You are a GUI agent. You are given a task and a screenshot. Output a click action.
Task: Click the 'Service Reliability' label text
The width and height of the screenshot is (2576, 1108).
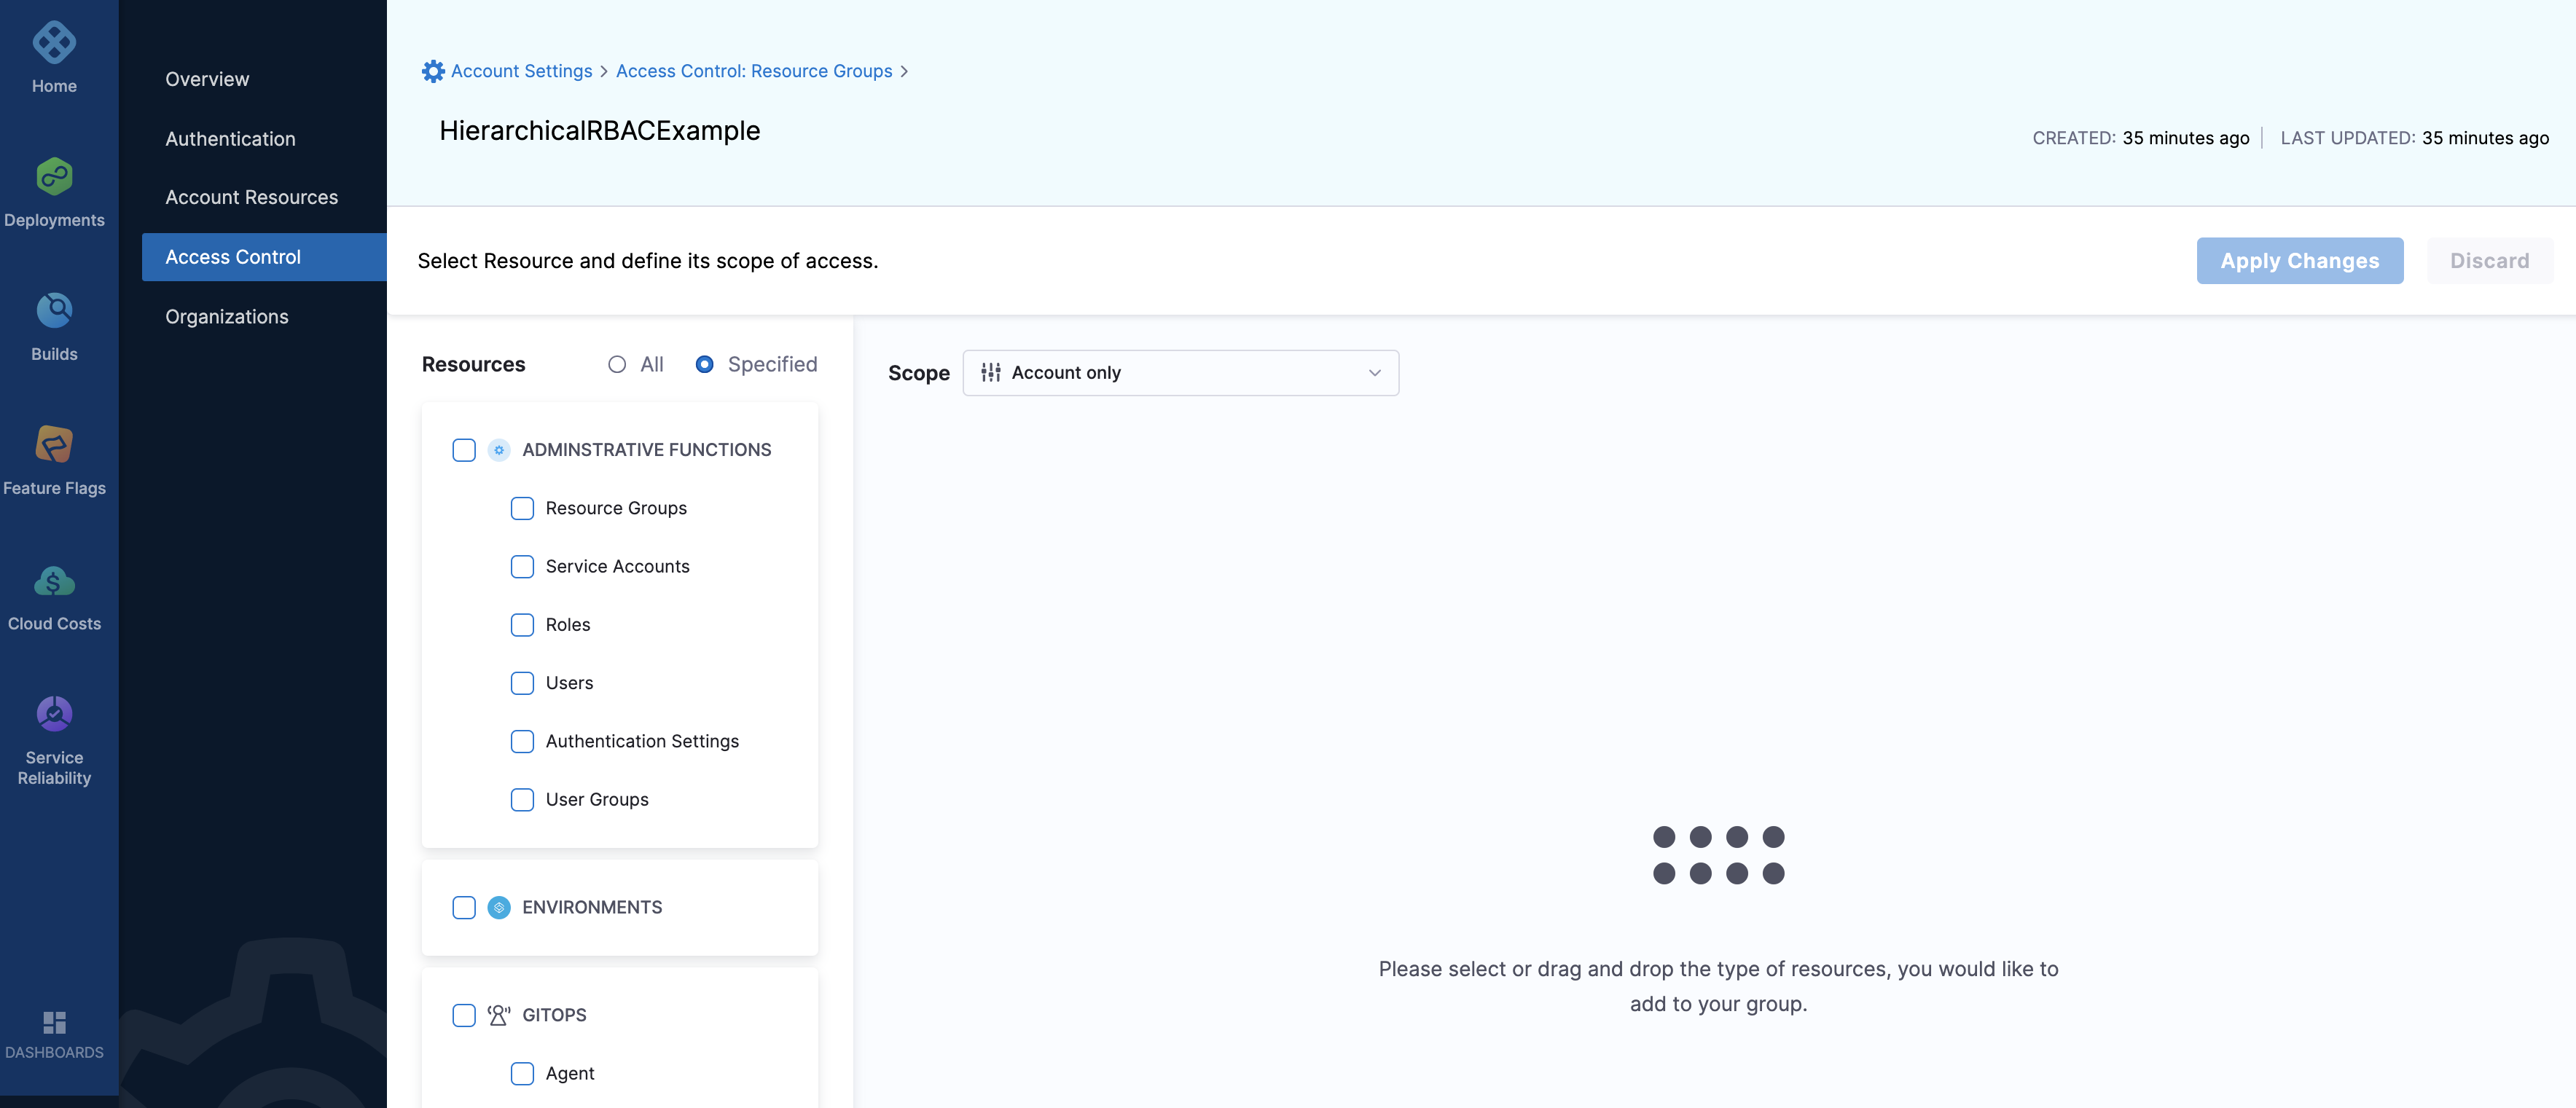[x=54, y=768]
